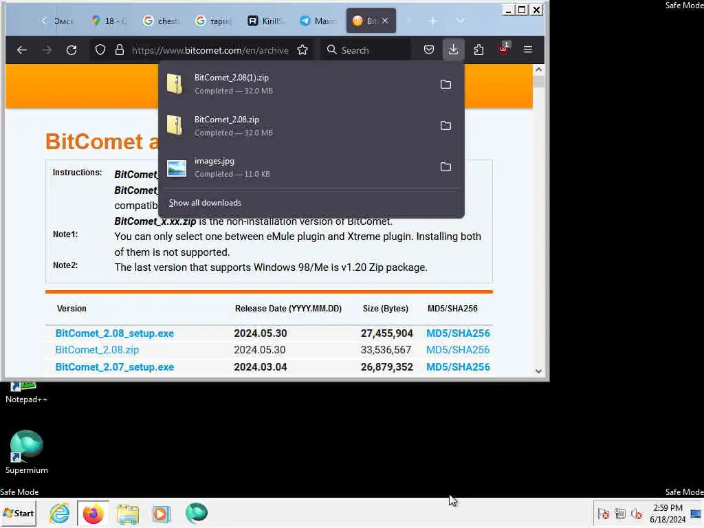Click the page scrollbar up arrow

click(x=539, y=69)
